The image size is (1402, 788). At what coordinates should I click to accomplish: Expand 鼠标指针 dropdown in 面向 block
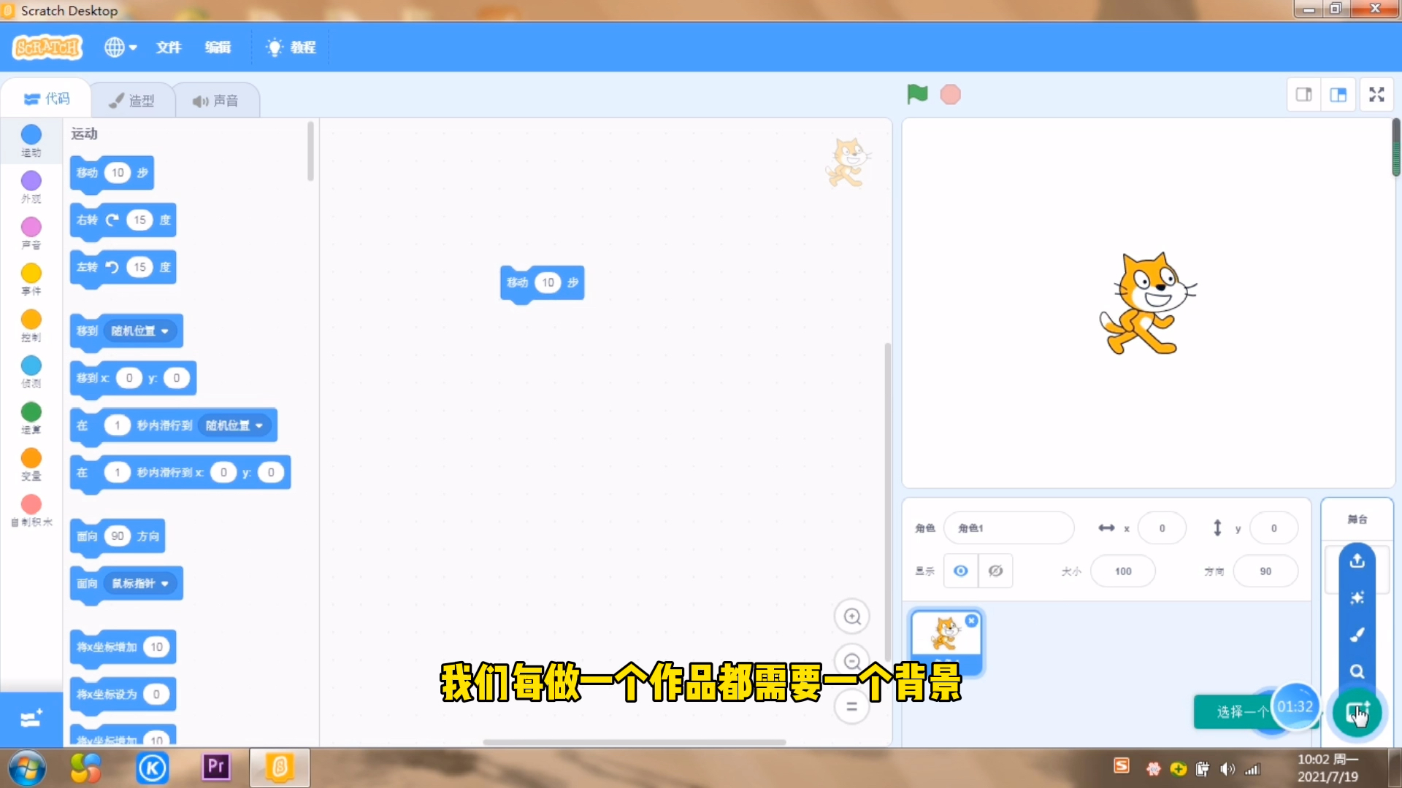[x=140, y=584]
